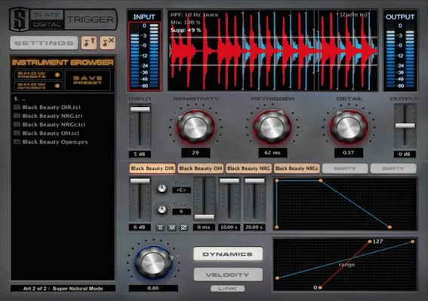Select Black Beauty NRGc.tci in browser

(x=54, y=124)
